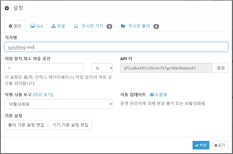The height and width of the screenshot is (154, 233).
Task: Click the 기기명 text input field
Action: [116, 47]
